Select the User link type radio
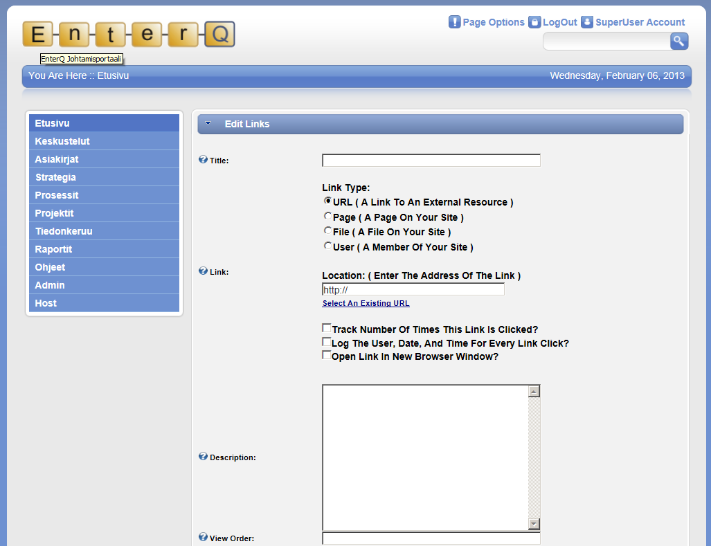 [x=327, y=246]
